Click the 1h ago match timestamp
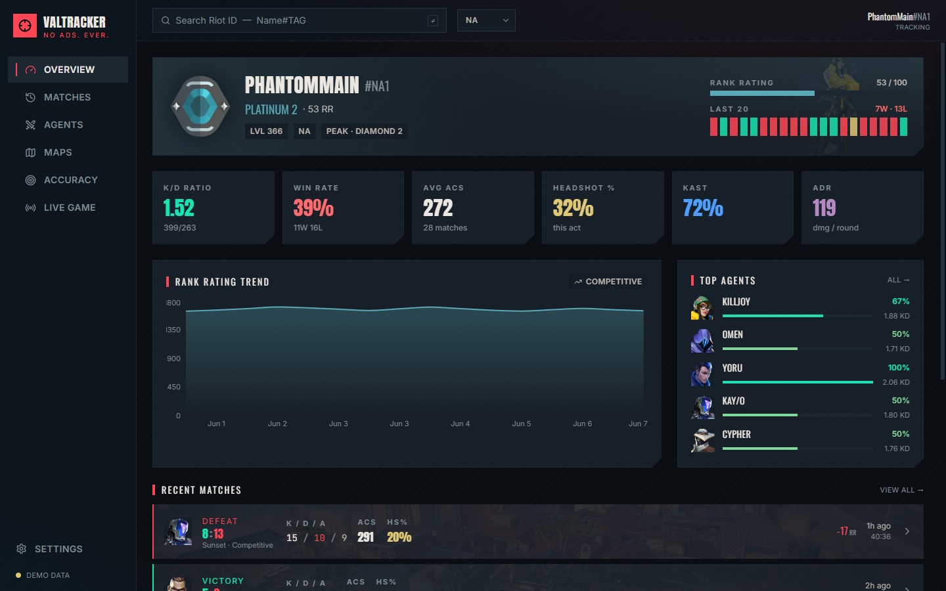The height and width of the screenshot is (591, 946). click(878, 526)
